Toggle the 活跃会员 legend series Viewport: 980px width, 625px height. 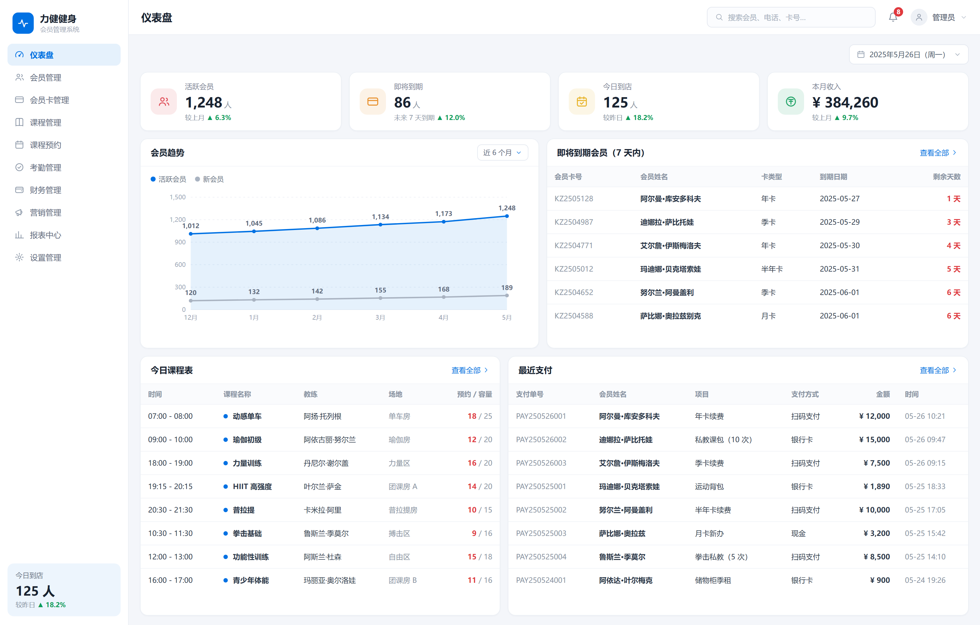(x=168, y=179)
